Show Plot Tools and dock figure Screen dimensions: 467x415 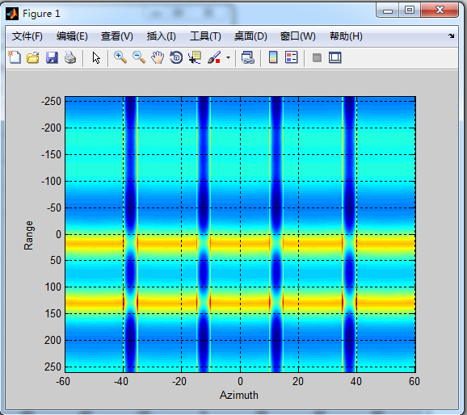(x=335, y=57)
